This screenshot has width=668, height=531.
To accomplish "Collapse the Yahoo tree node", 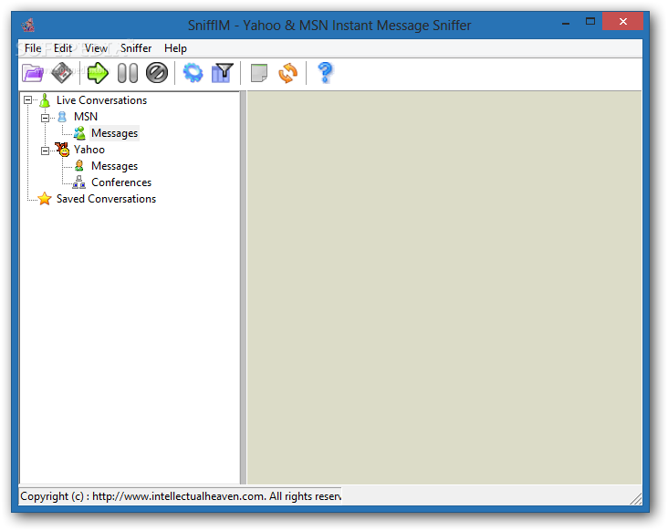I will (45, 151).
